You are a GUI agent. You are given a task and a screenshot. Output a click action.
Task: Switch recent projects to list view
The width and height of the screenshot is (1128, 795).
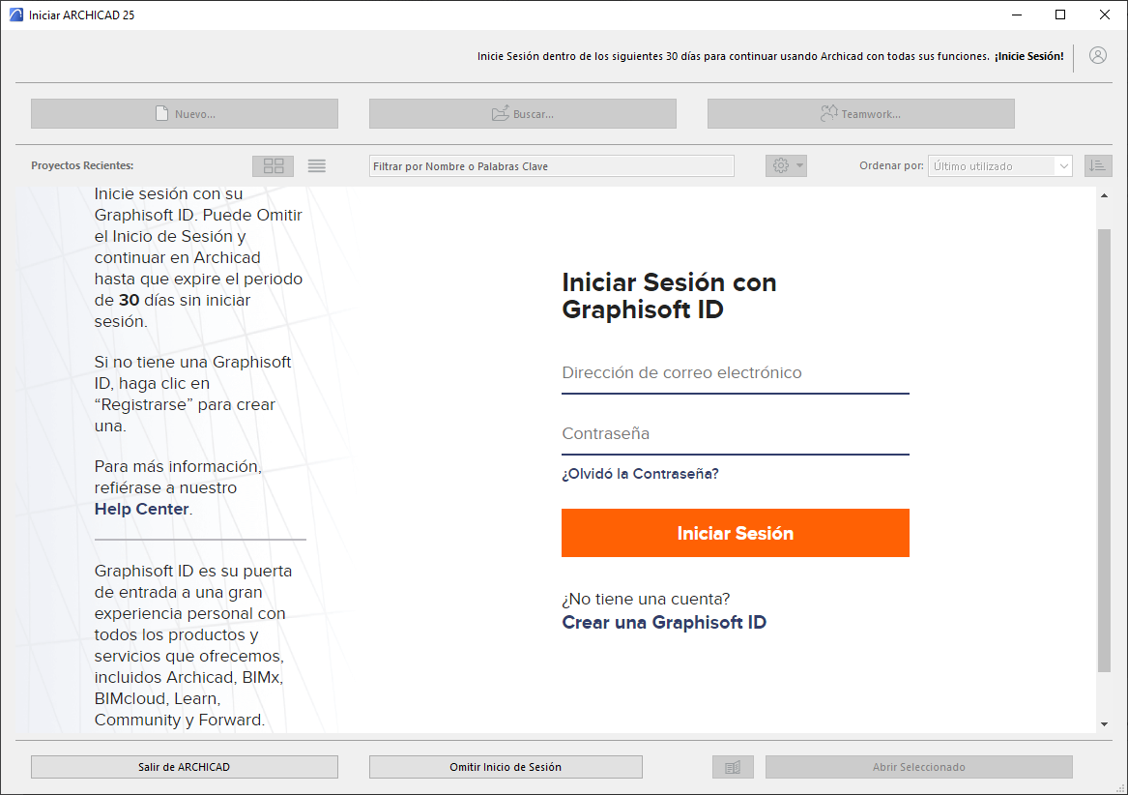316,165
